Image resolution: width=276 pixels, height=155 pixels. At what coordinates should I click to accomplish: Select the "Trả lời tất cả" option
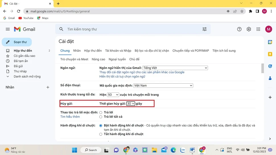[x=101, y=117]
